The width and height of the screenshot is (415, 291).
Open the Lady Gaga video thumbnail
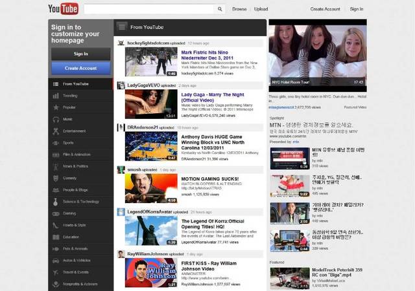coord(151,104)
